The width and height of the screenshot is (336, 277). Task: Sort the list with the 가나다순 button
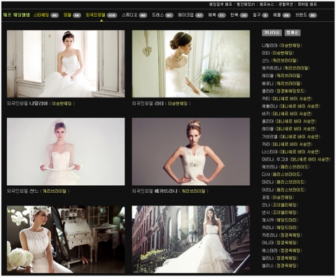coord(272,33)
